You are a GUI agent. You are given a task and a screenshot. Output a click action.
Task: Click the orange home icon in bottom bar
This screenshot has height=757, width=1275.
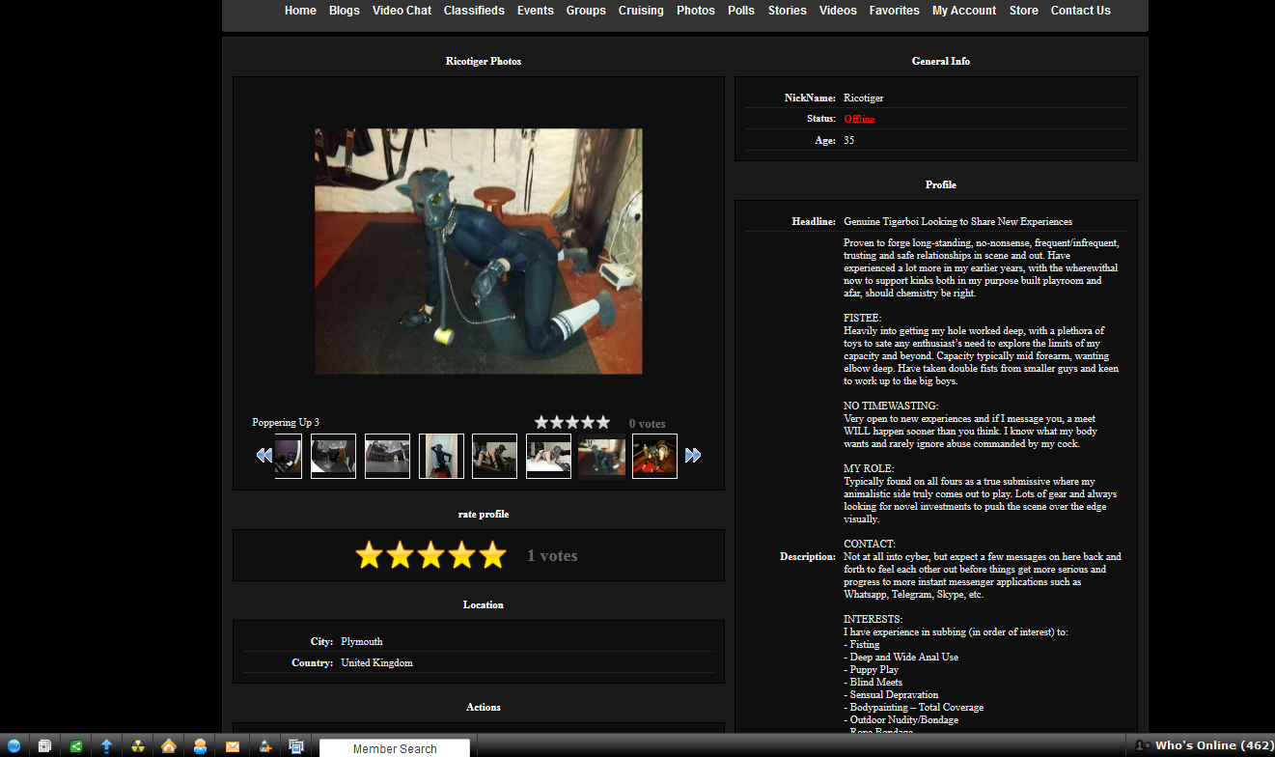(x=169, y=745)
